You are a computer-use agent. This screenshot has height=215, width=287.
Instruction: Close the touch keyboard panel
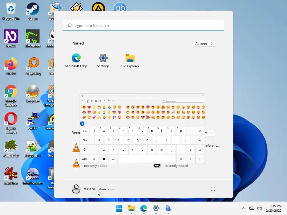click(x=203, y=96)
